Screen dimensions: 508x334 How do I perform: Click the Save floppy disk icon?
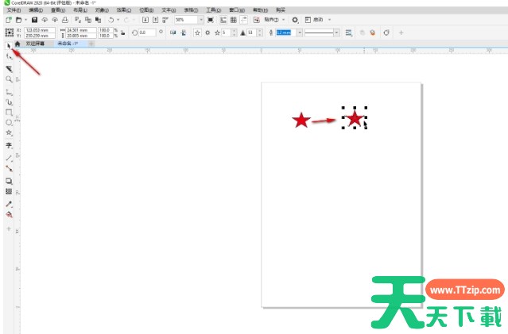(x=34, y=20)
